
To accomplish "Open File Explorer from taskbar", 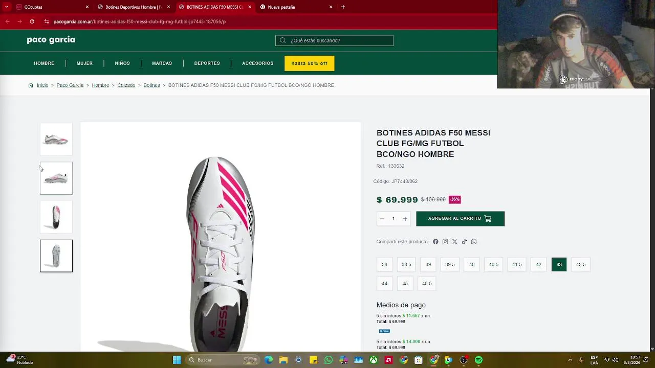I will tap(283, 360).
